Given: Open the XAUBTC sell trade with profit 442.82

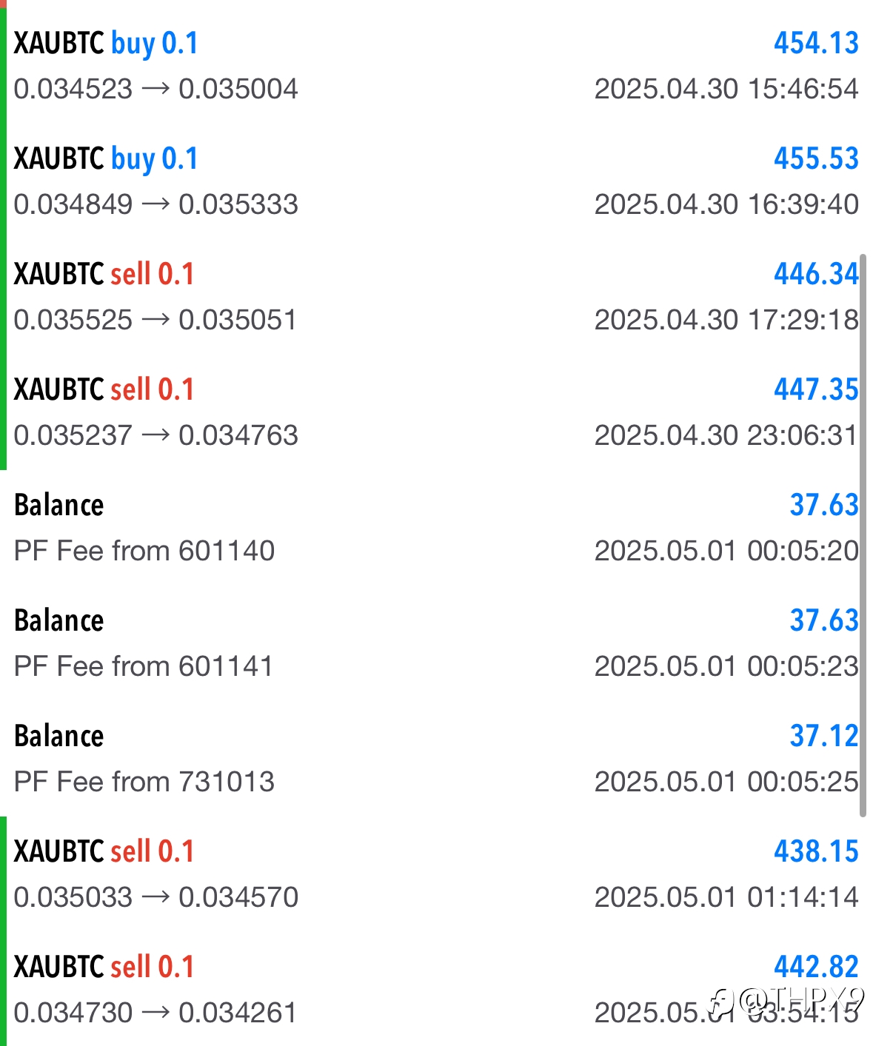Looking at the screenshot, I should (x=436, y=990).
